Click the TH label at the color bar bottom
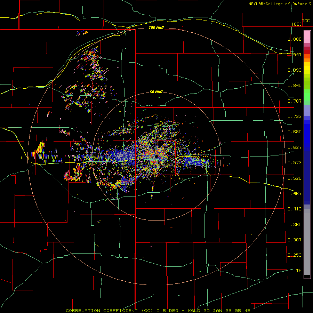Image resolution: width=313 pixels, height=313 pixels. pos(299,271)
